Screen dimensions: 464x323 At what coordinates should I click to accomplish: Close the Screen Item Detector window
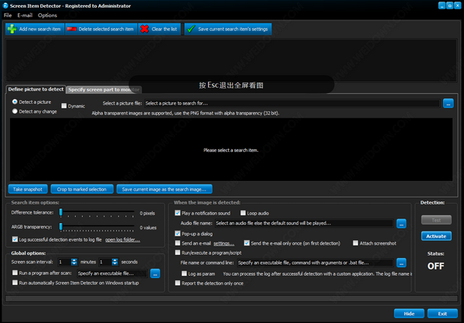click(458, 5)
